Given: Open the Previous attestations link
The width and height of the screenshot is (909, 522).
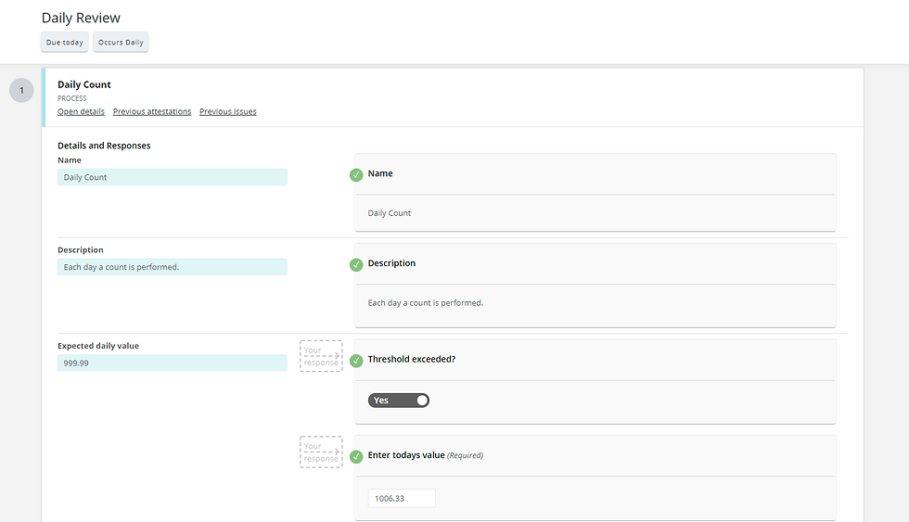Looking at the screenshot, I should (152, 111).
